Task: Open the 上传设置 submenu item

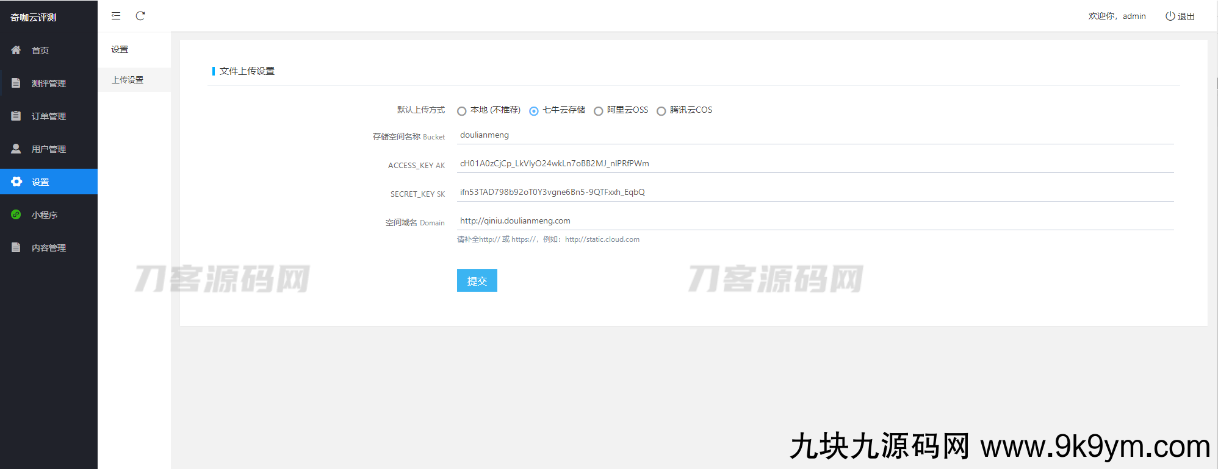Action: pyautogui.click(x=128, y=80)
